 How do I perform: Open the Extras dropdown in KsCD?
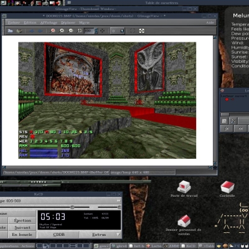pyautogui.click(x=100, y=235)
